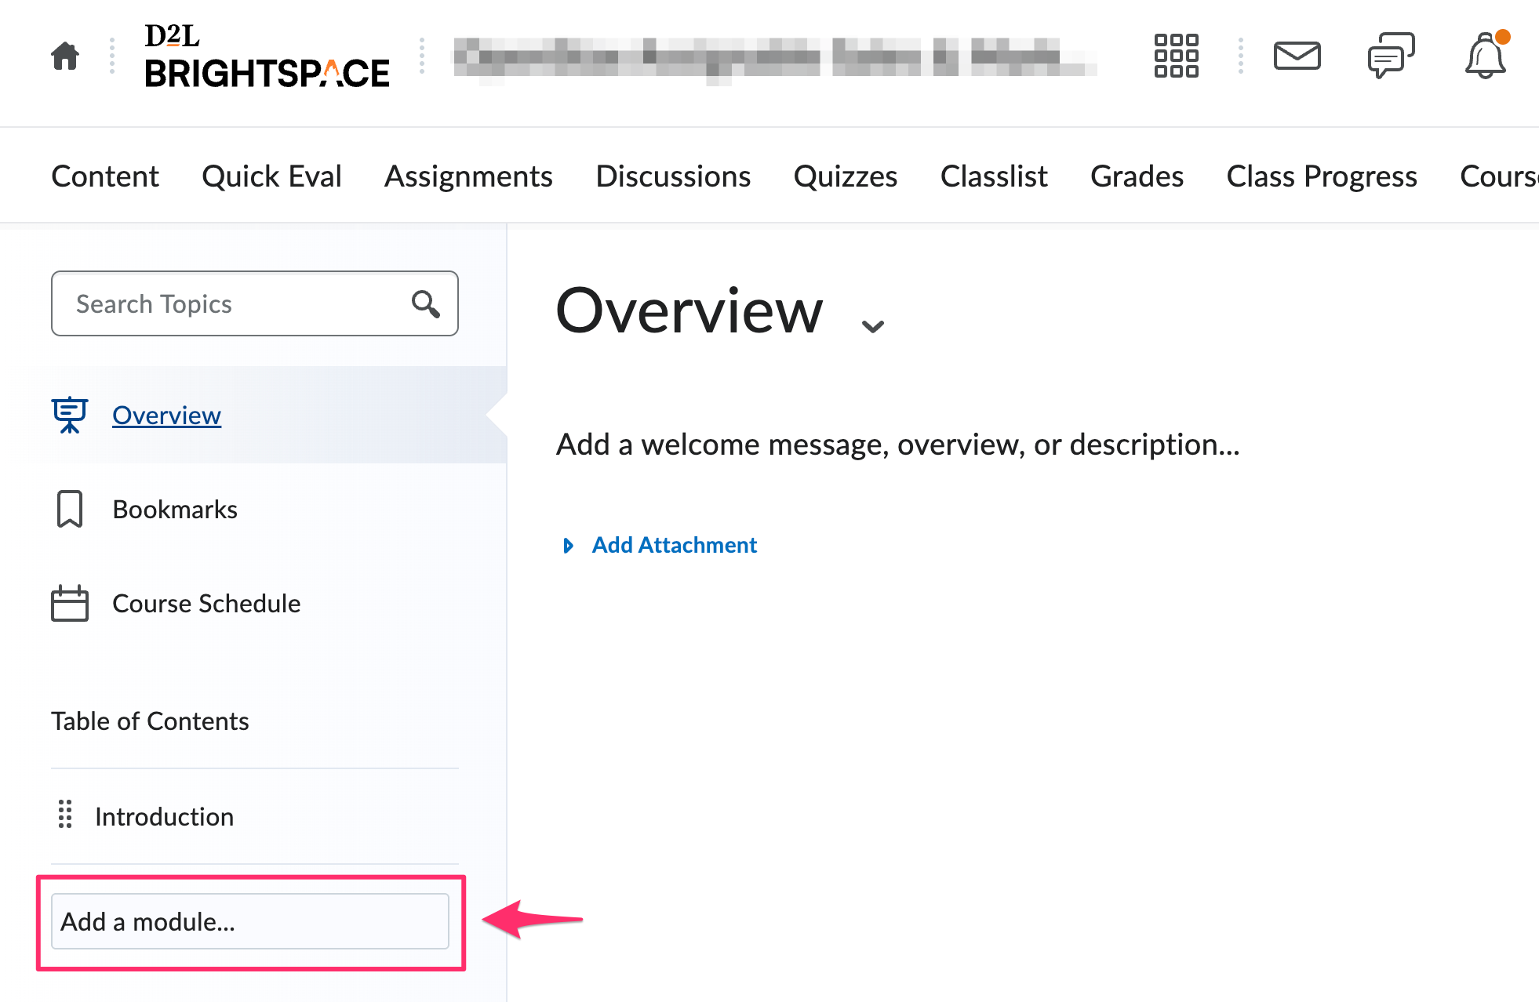Open the chat messages icon
This screenshot has height=1002, width=1539.
pos(1391,56)
